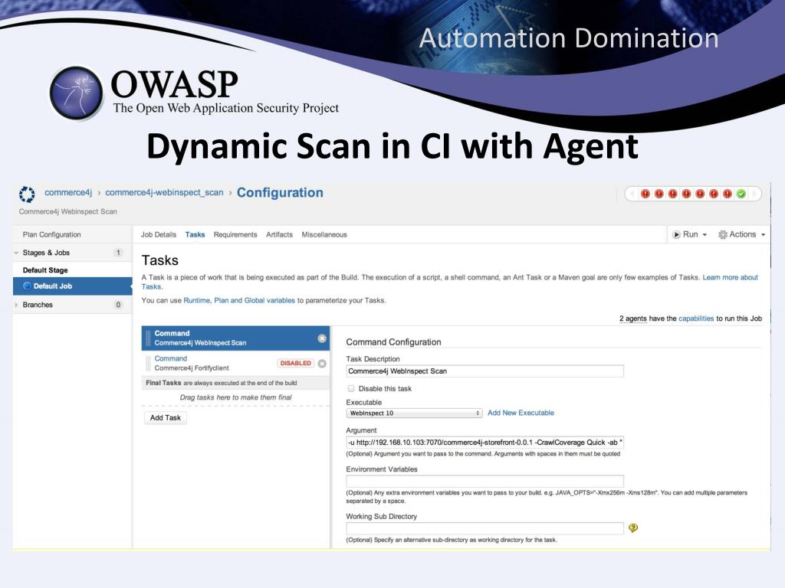Expand the Branches section
The height and width of the screenshot is (588, 785).
point(17,305)
